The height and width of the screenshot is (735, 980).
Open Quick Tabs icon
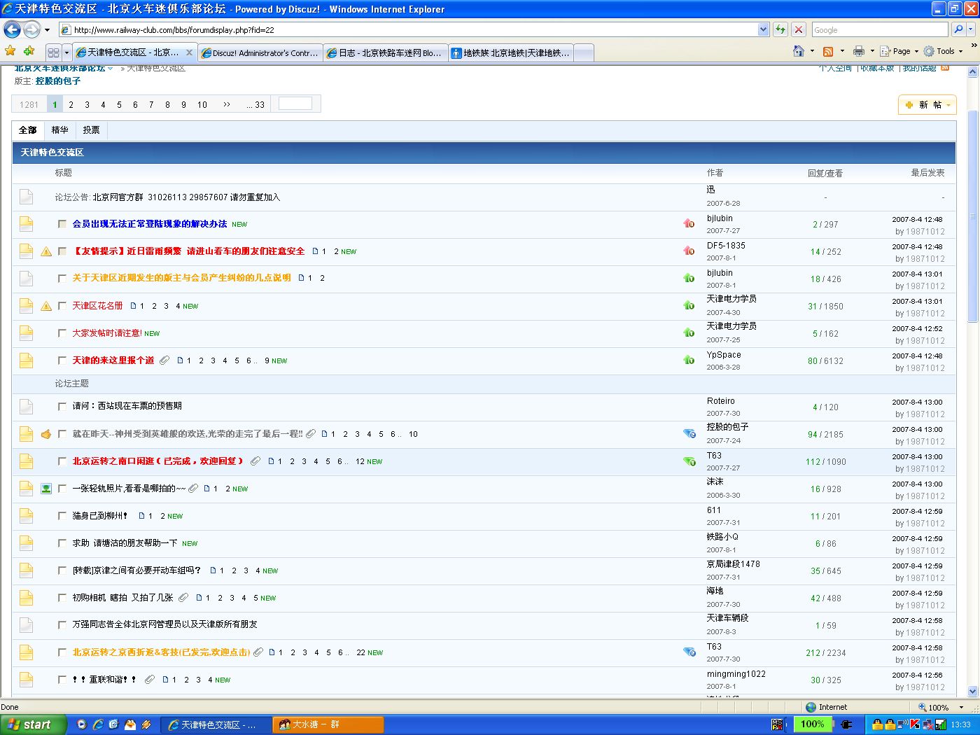[x=53, y=52]
